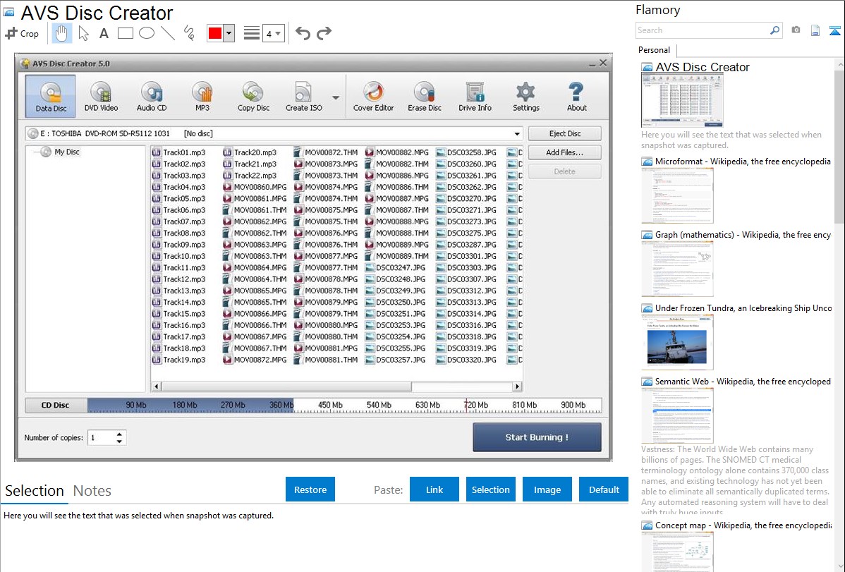Viewport: 845px width, 572px height.
Task: Click the Delete button
Action: pos(565,171)
